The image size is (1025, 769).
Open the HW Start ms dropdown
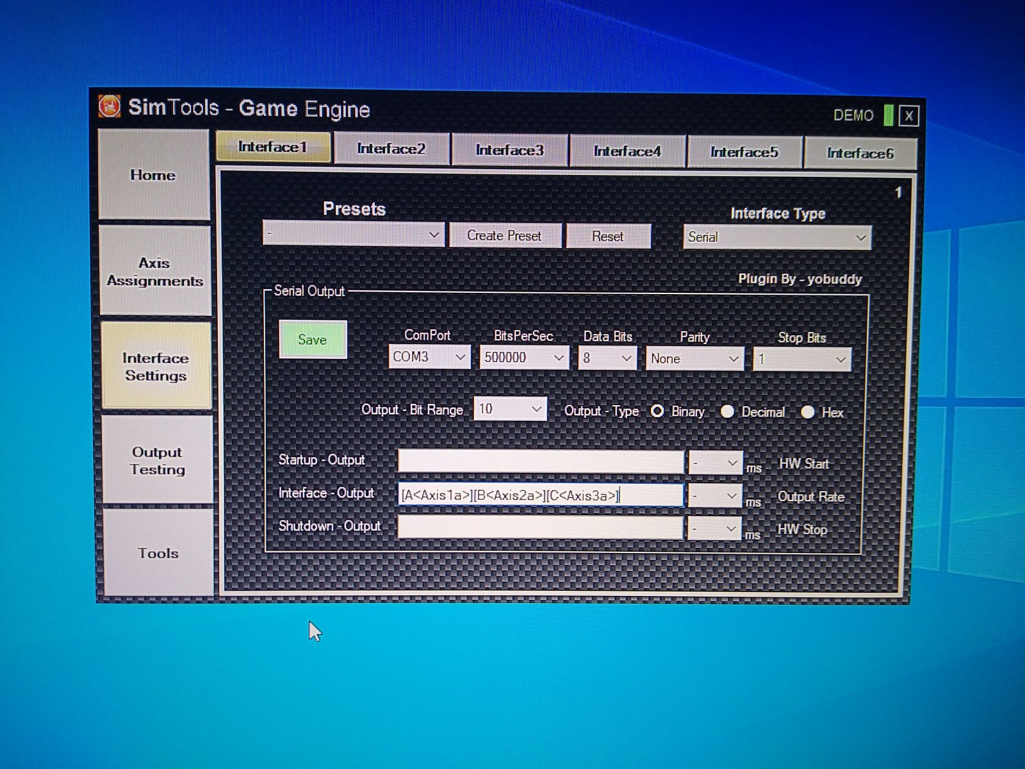(x=716, y=463)
